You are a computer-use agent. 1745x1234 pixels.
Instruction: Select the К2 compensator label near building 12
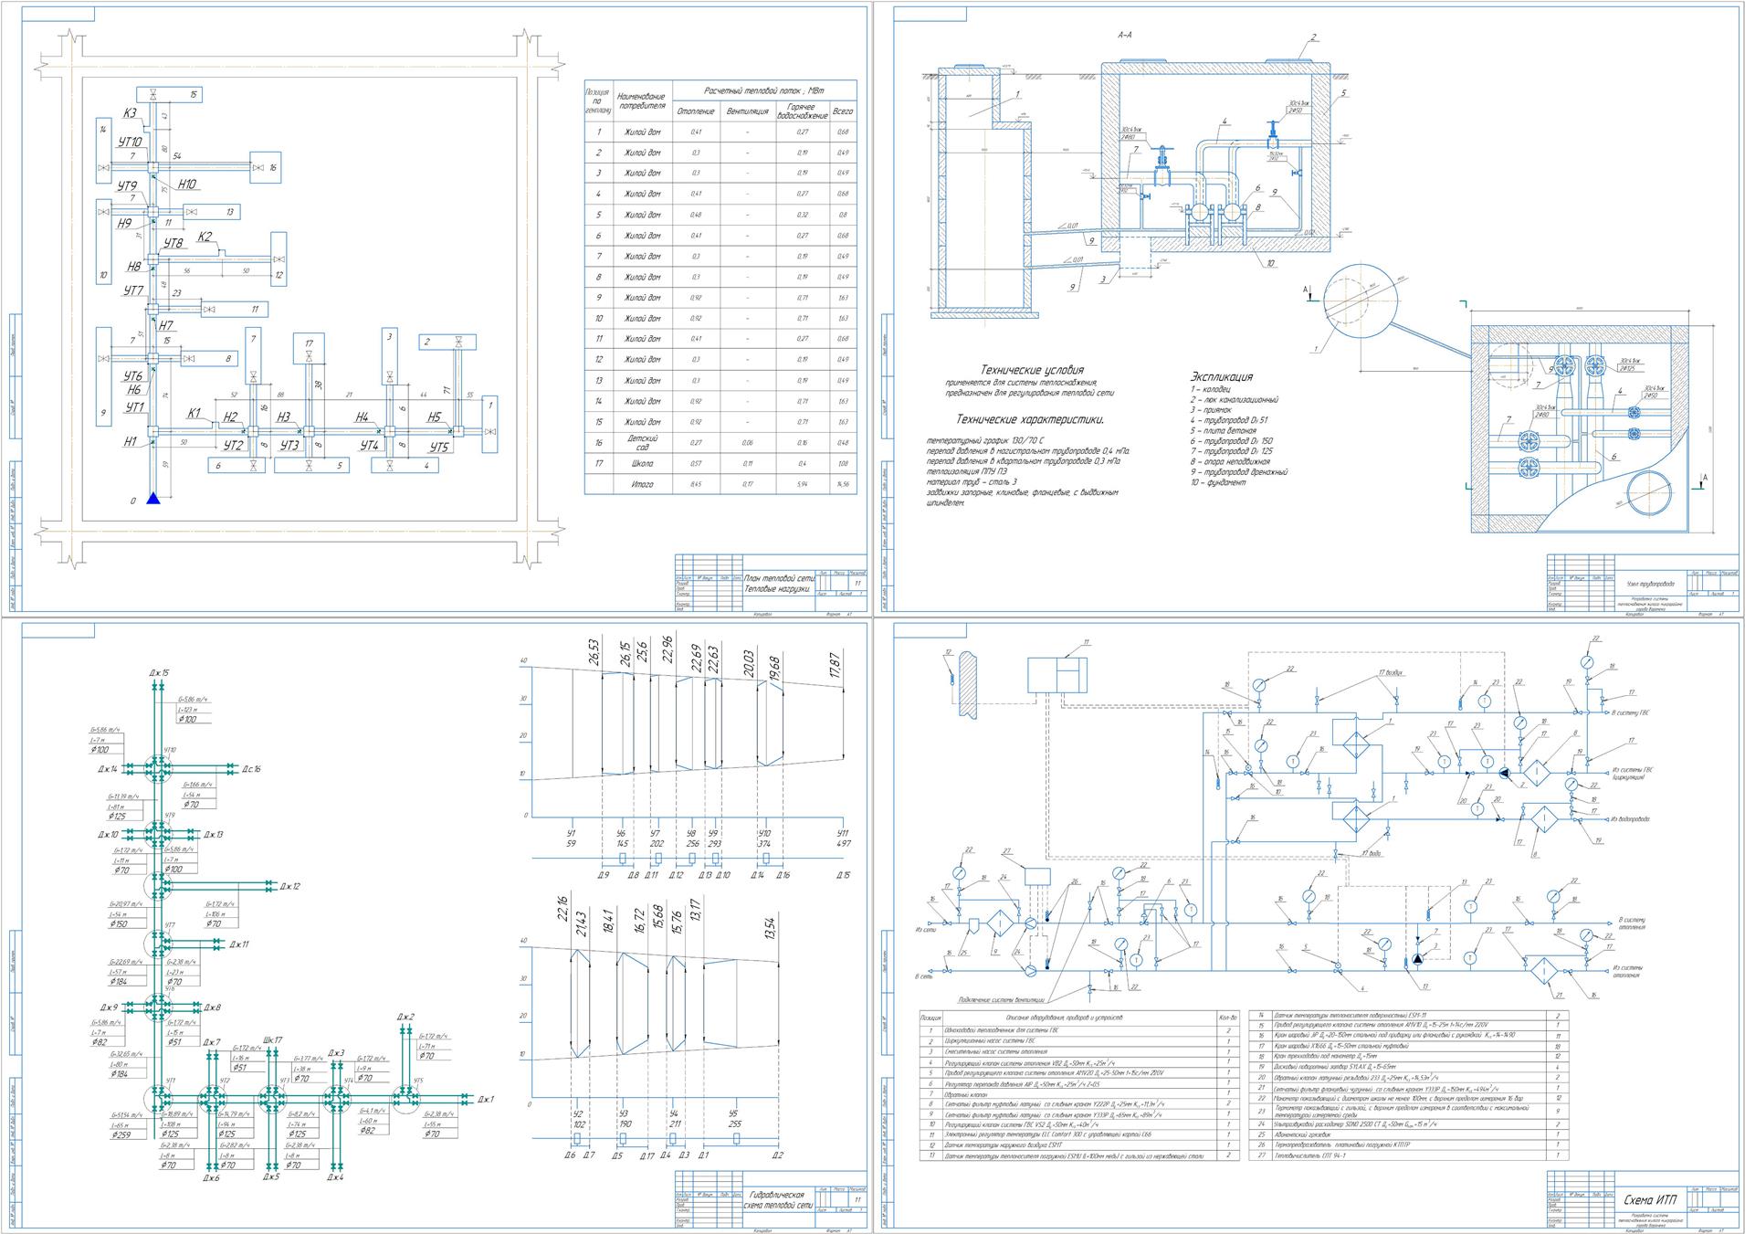pyautogui.click(x=205, y=237)
